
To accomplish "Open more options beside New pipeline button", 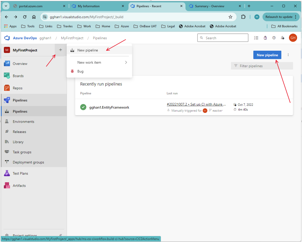I will (288, 55).
